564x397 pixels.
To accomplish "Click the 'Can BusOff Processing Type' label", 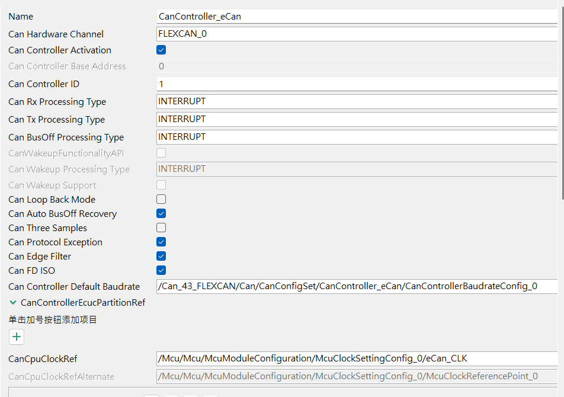I will pyautogui.click(x=66, y=137).
